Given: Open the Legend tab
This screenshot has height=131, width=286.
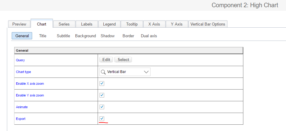Looking at the screenshot, I should [109, 24].
